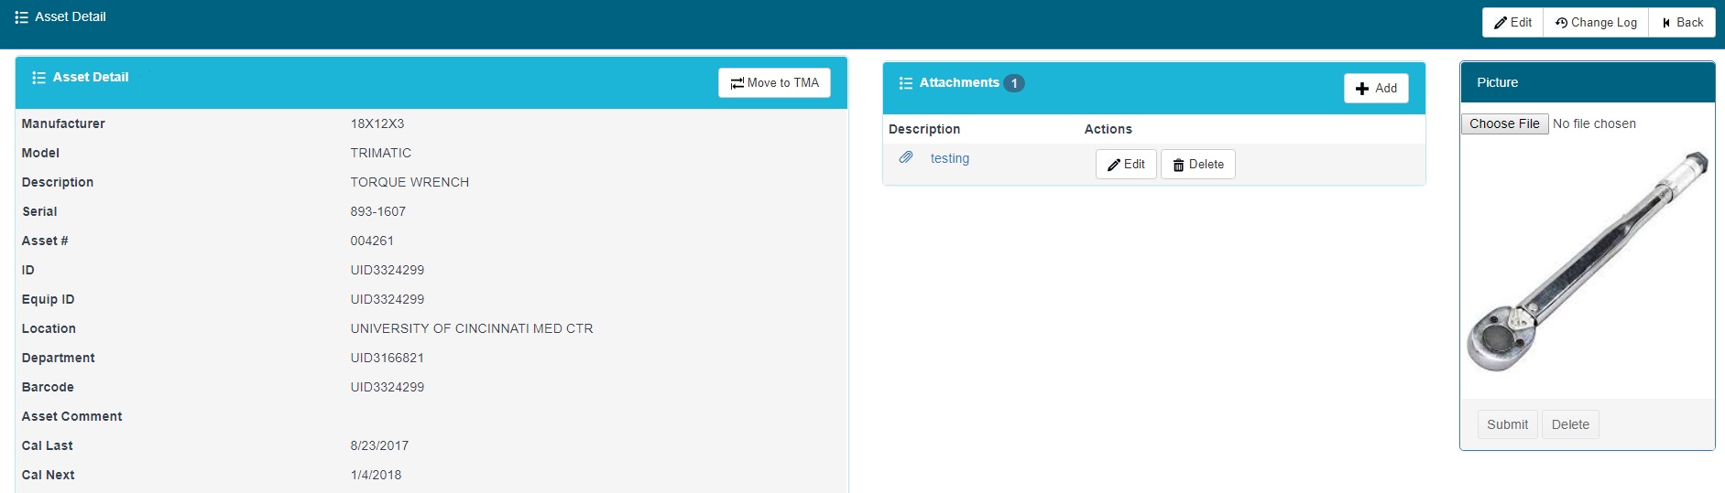The height and width of the screenshot is (493, 1725).
Task: Click the Attachments panel heading
Action: [x=959, y=83]
